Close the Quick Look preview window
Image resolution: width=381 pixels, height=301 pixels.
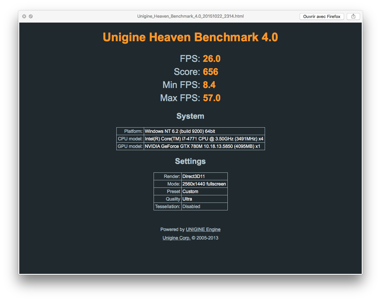(24, 16)
